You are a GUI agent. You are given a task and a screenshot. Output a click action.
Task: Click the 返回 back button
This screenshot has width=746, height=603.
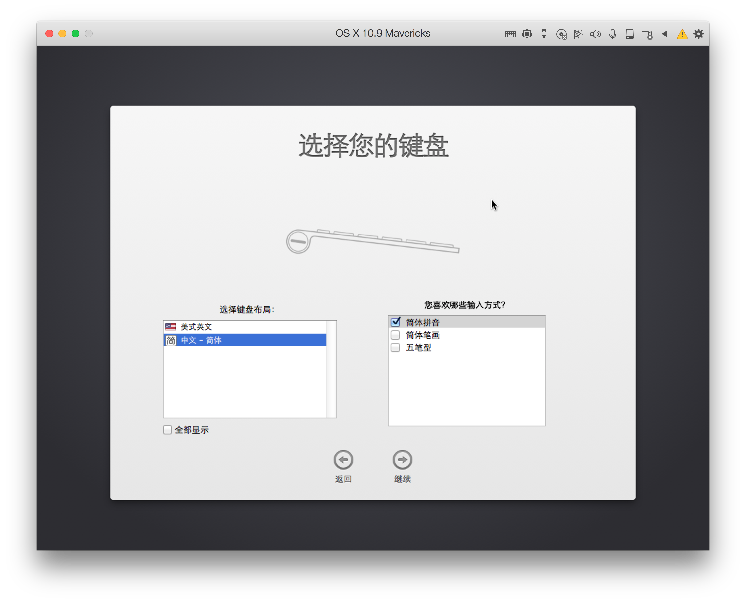(x=343, y=459)
